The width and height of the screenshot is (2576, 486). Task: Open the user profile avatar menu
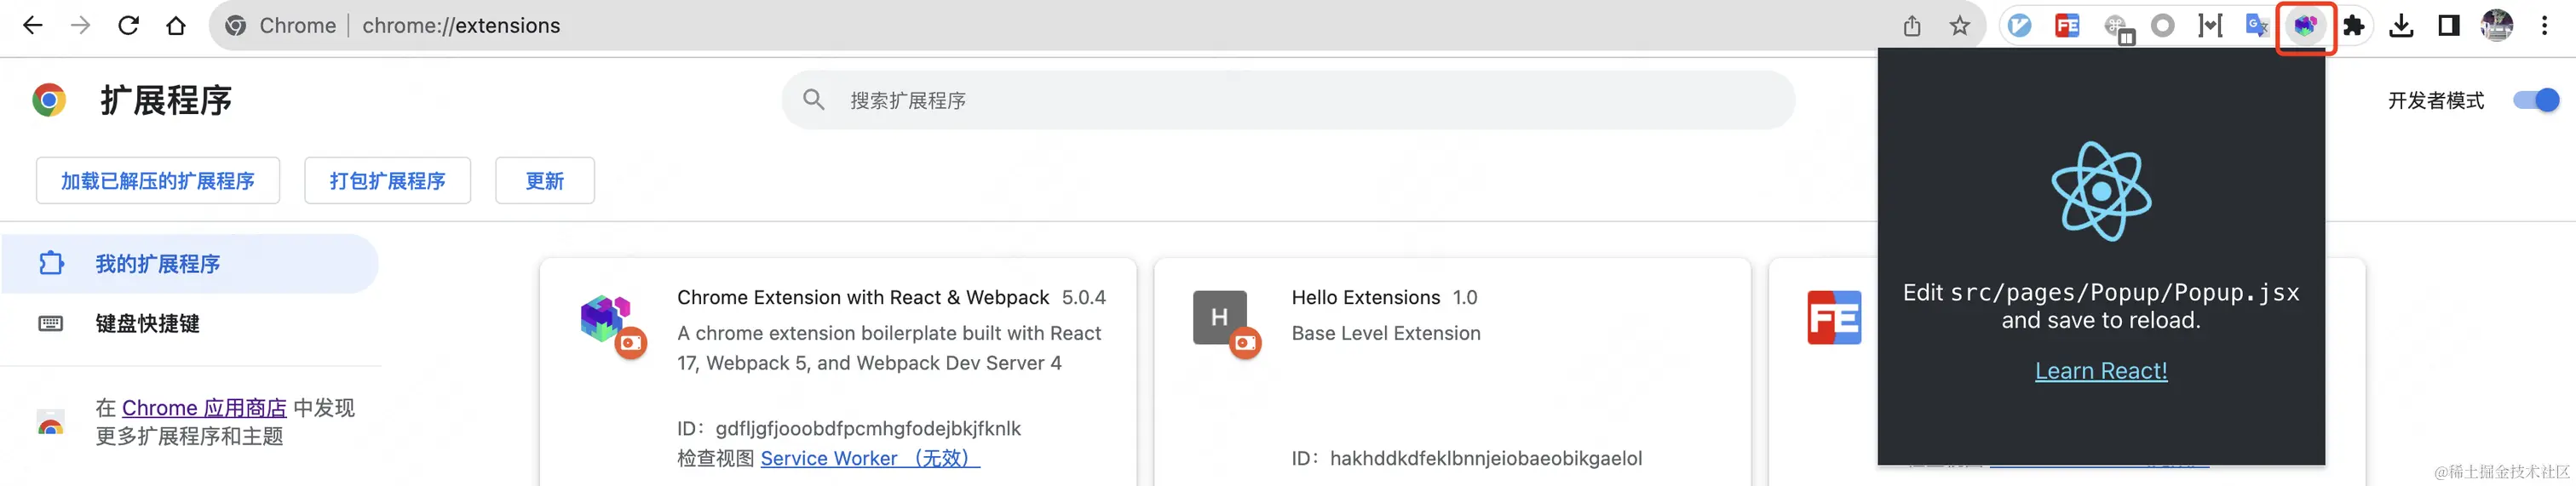pos(2497,25)
